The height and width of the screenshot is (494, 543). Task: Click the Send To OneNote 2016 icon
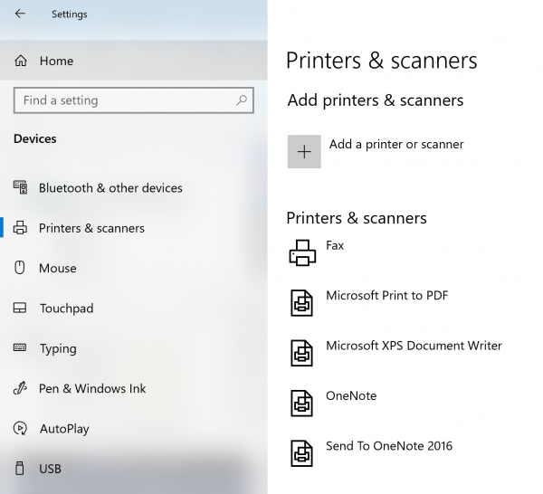[301, 452]
